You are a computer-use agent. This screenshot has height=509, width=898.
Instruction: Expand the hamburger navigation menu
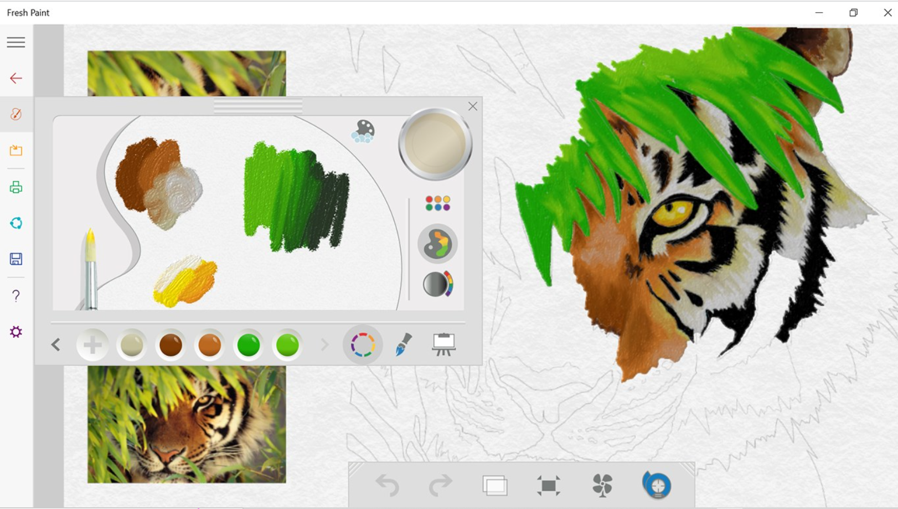pyautogui.click(x=16, y=42)
